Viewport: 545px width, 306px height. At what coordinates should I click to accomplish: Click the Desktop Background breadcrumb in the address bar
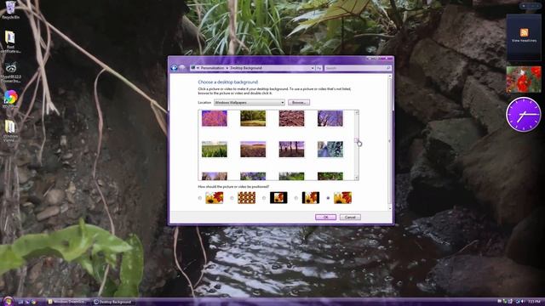[246, 68]
